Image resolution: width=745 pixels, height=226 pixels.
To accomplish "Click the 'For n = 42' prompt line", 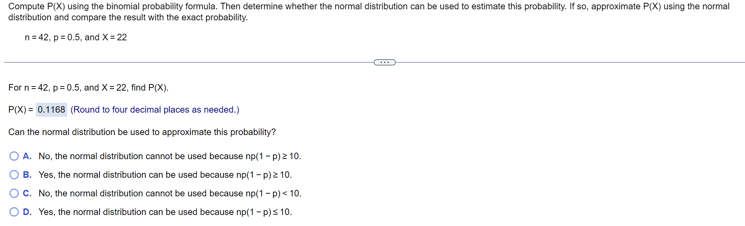I will pos(88,88).
